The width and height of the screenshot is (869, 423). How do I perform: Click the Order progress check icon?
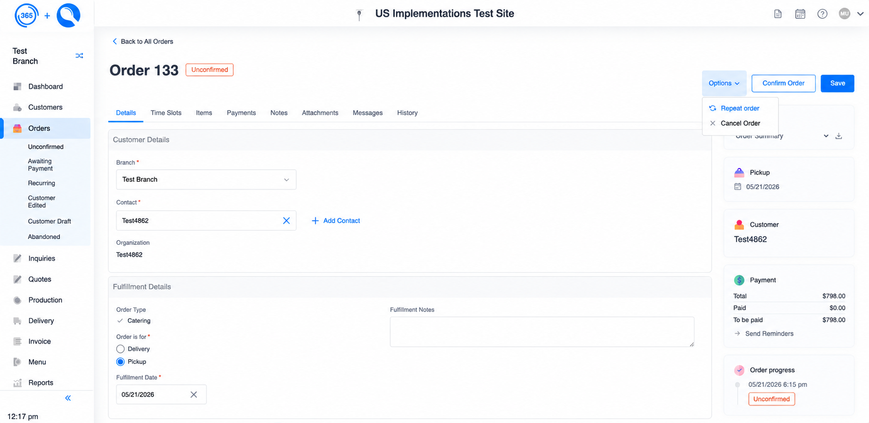coord(739,370)
